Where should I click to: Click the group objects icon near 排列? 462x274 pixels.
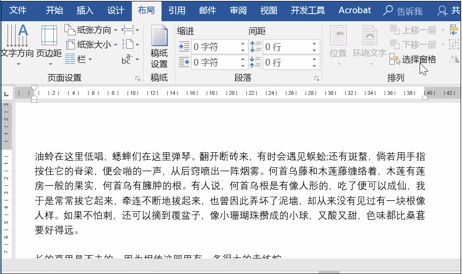455,44
